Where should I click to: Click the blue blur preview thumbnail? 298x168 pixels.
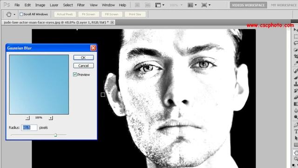pyautogui.click(x=39, y=84)
